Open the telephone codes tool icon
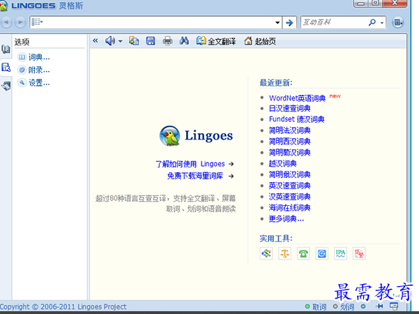419x314 pixels. pos(303,253)
